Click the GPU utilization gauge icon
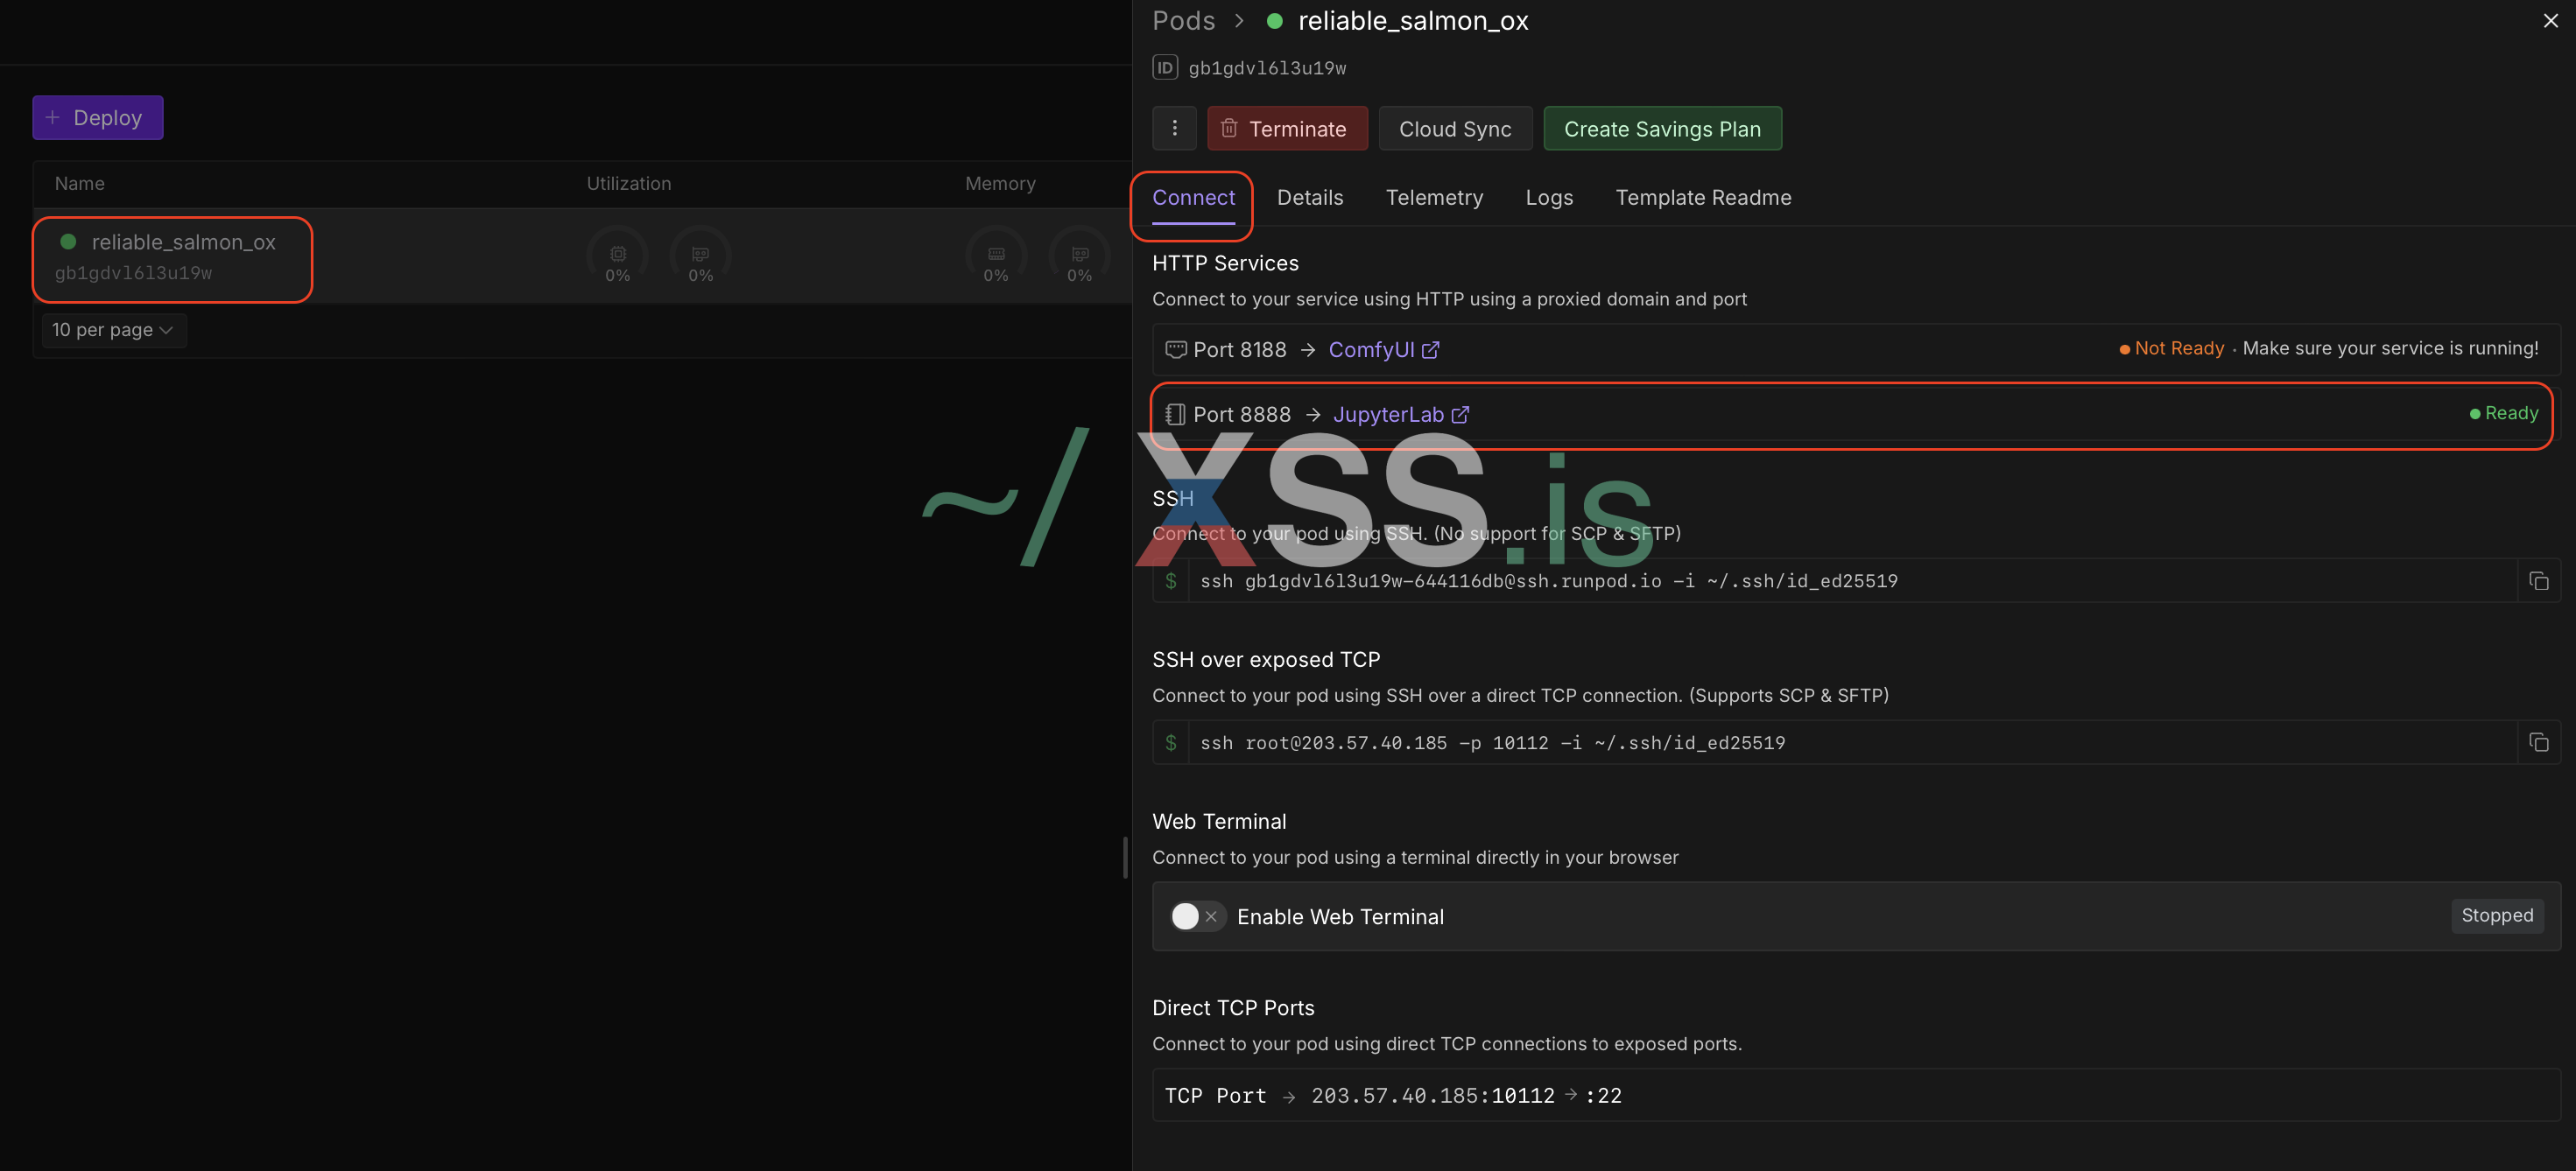2576x1171 pixels. tap(701, 255)
